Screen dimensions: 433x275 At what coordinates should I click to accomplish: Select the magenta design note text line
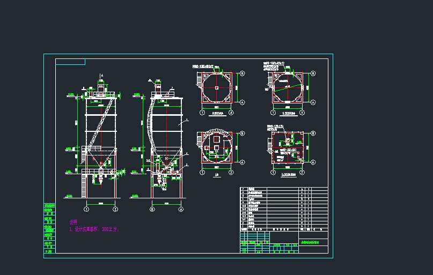point(93,229)
